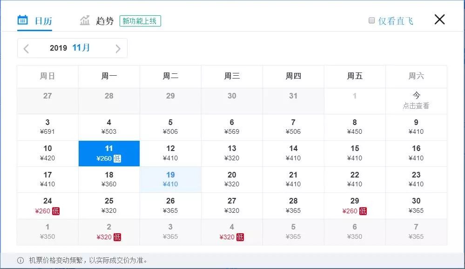Click the calendar icon beside 日历
The height and width of the screenshot is (269, 465).
(x=22, y=20)
